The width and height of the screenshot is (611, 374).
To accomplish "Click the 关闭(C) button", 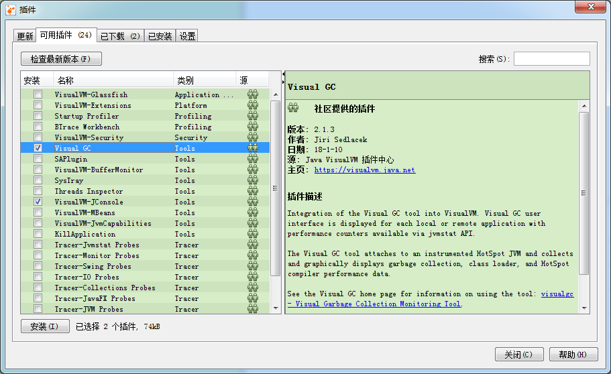I will [518, 354].
